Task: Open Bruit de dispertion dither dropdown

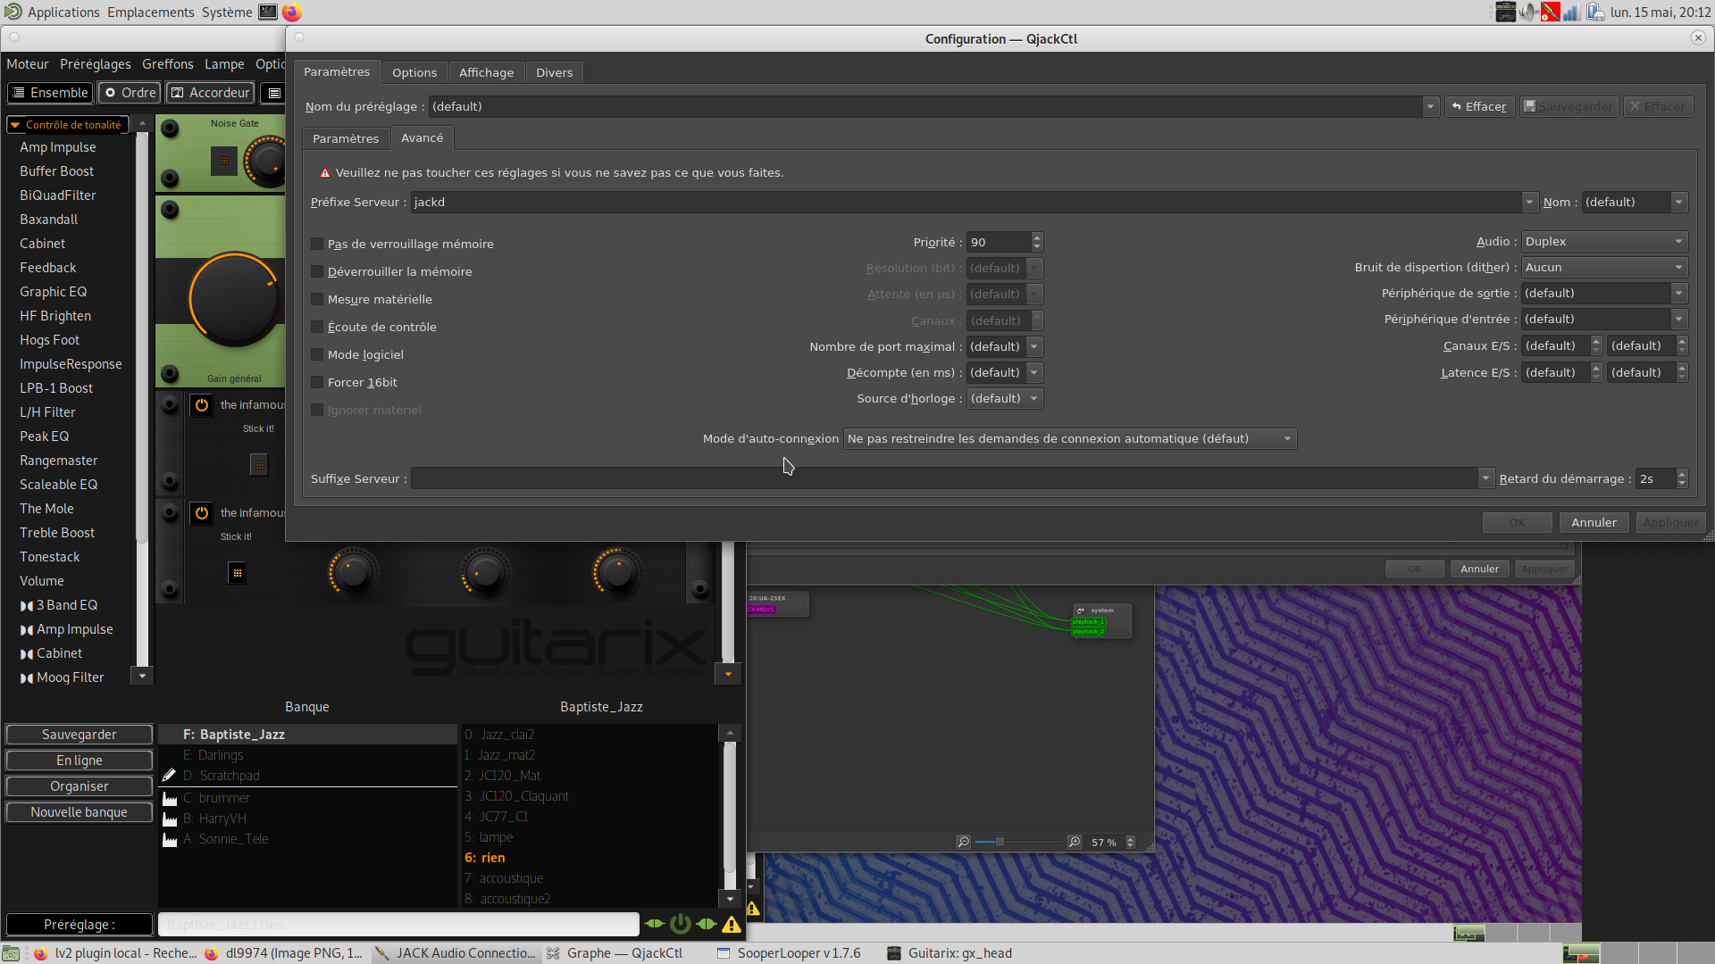Action: 1604,267
